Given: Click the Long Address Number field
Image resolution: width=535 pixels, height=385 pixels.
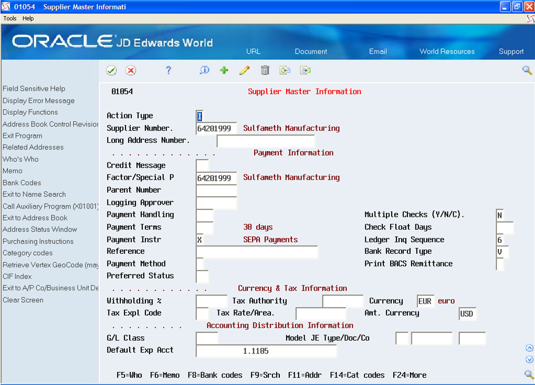Looking at the screenshot, I should 266,141.
